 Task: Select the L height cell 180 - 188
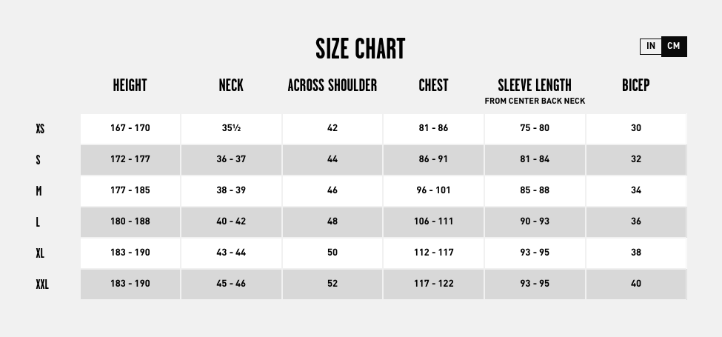point(130,221)
